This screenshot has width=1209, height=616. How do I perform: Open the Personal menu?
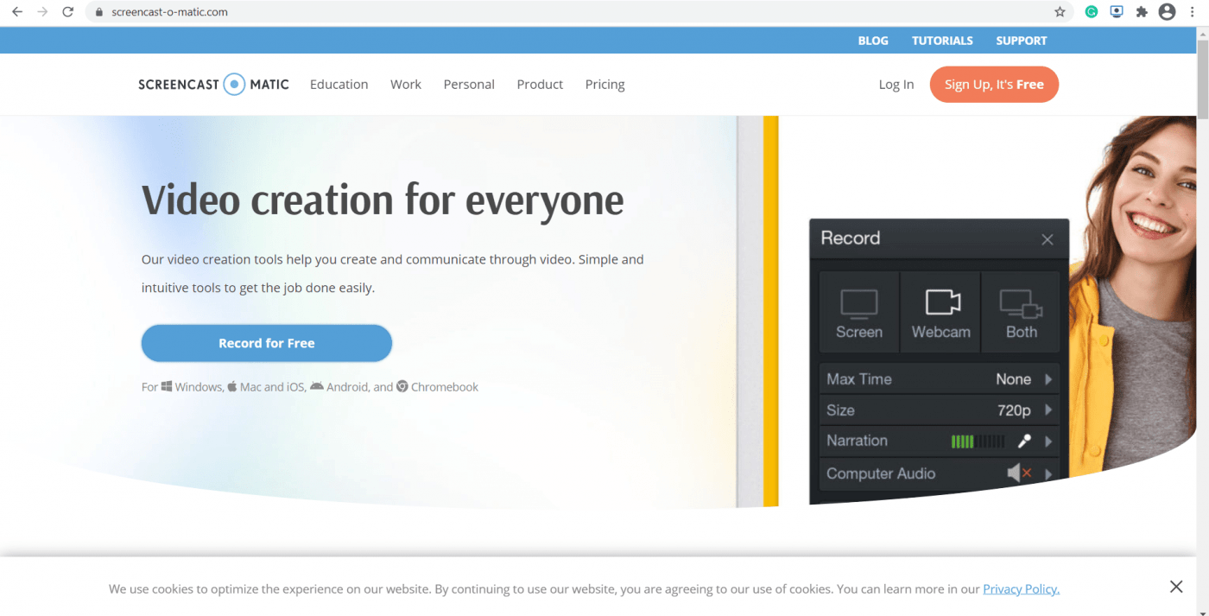[x=469, y=84]
